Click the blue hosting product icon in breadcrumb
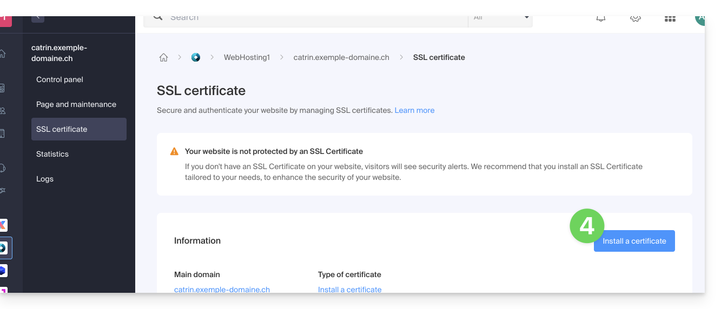Screen dimensions: 721x309 click(x=196, y=57)
